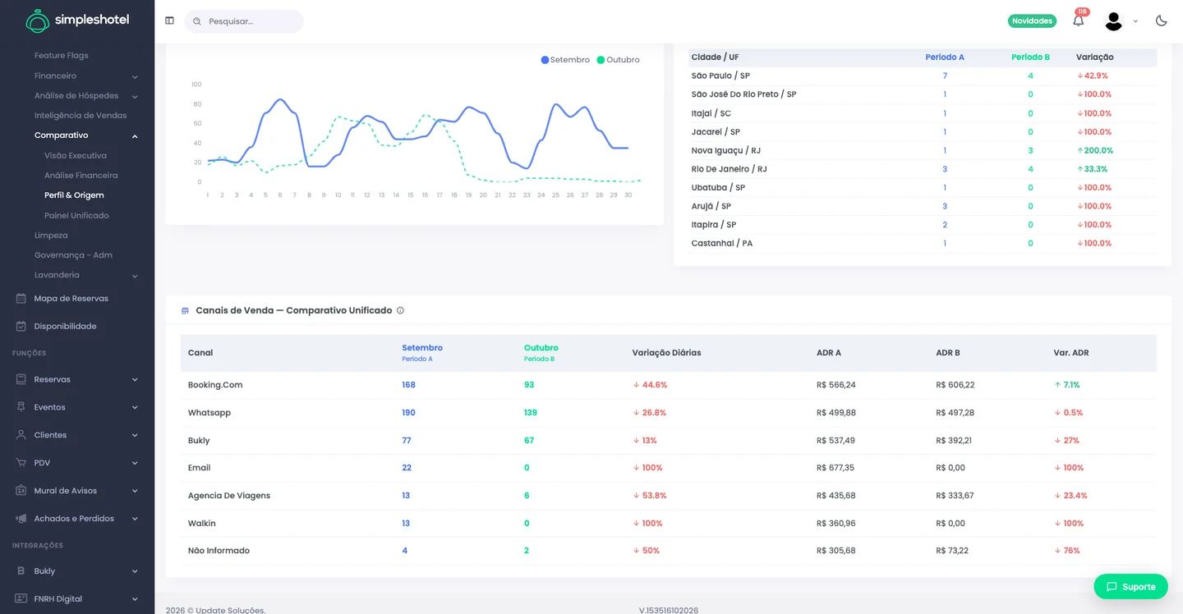Click the Reservas sidebar icon
This screenshot has height=614, width=1183.
pyautogui.click(x=21, y=380)
